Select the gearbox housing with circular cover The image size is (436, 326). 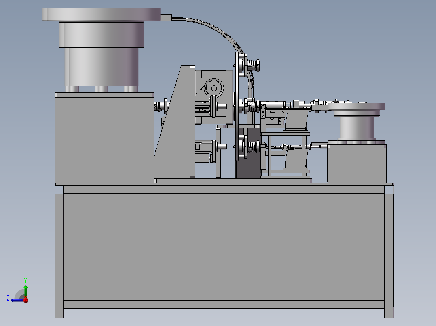(x=214, y=97)
